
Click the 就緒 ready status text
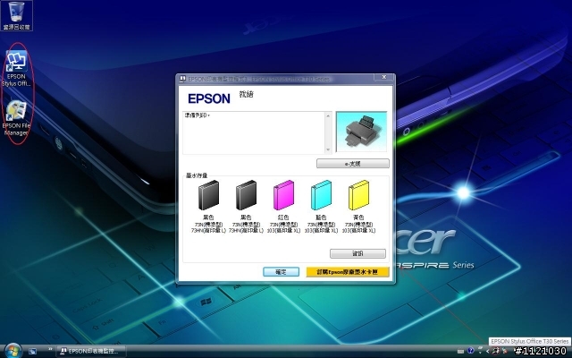(247, 94)
